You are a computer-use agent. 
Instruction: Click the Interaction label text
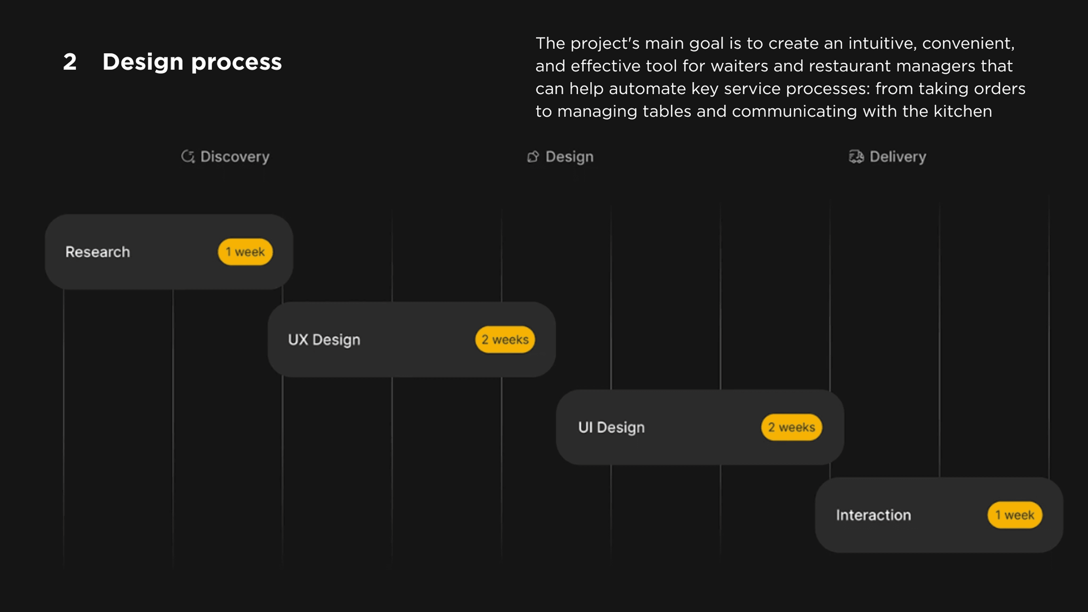click(x=874, y=515)
